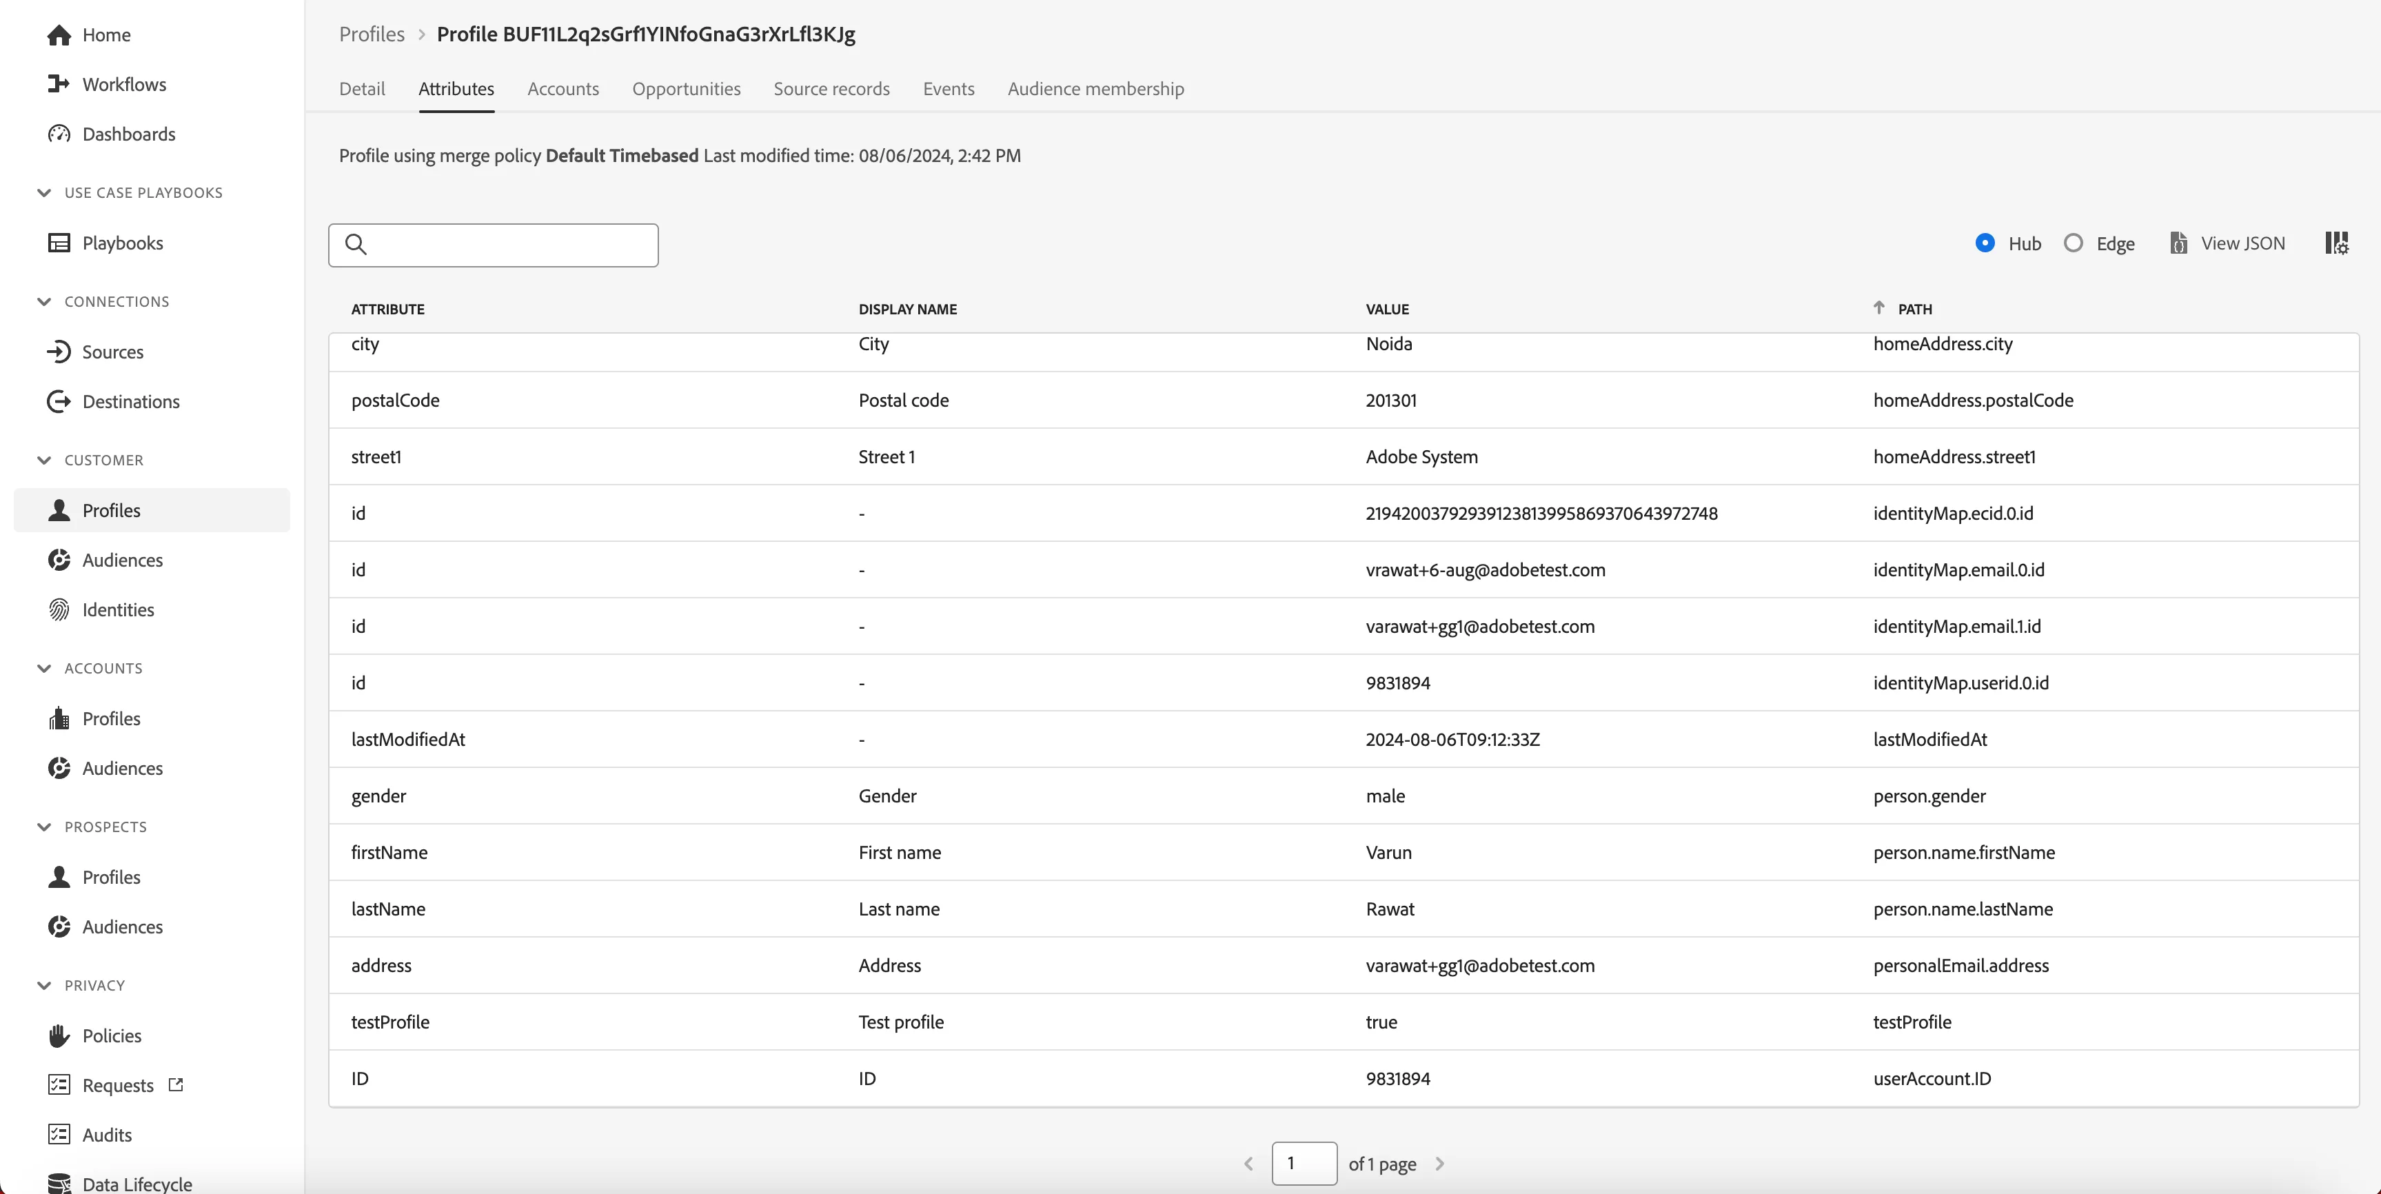Go back to Profiles breadcrumb

pos(372,34)
